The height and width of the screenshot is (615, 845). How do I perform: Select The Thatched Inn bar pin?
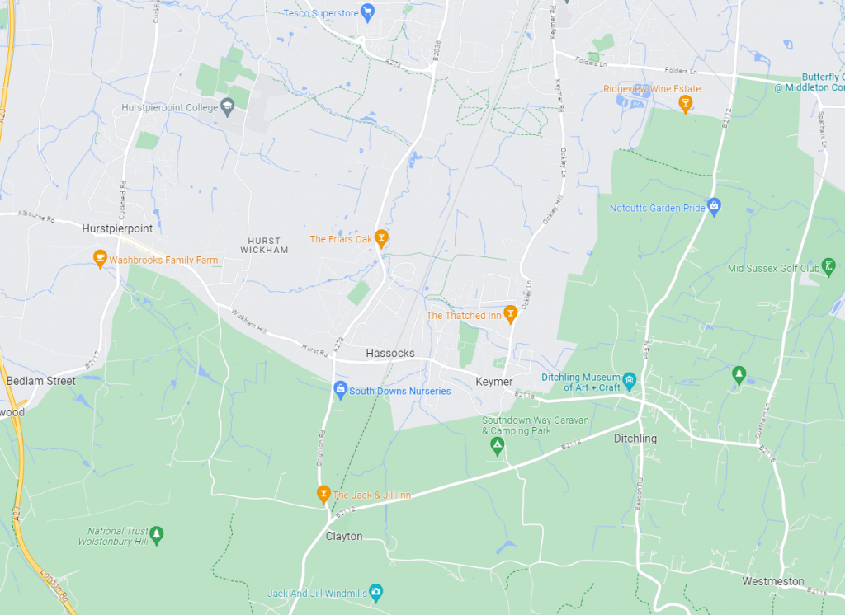510,314
